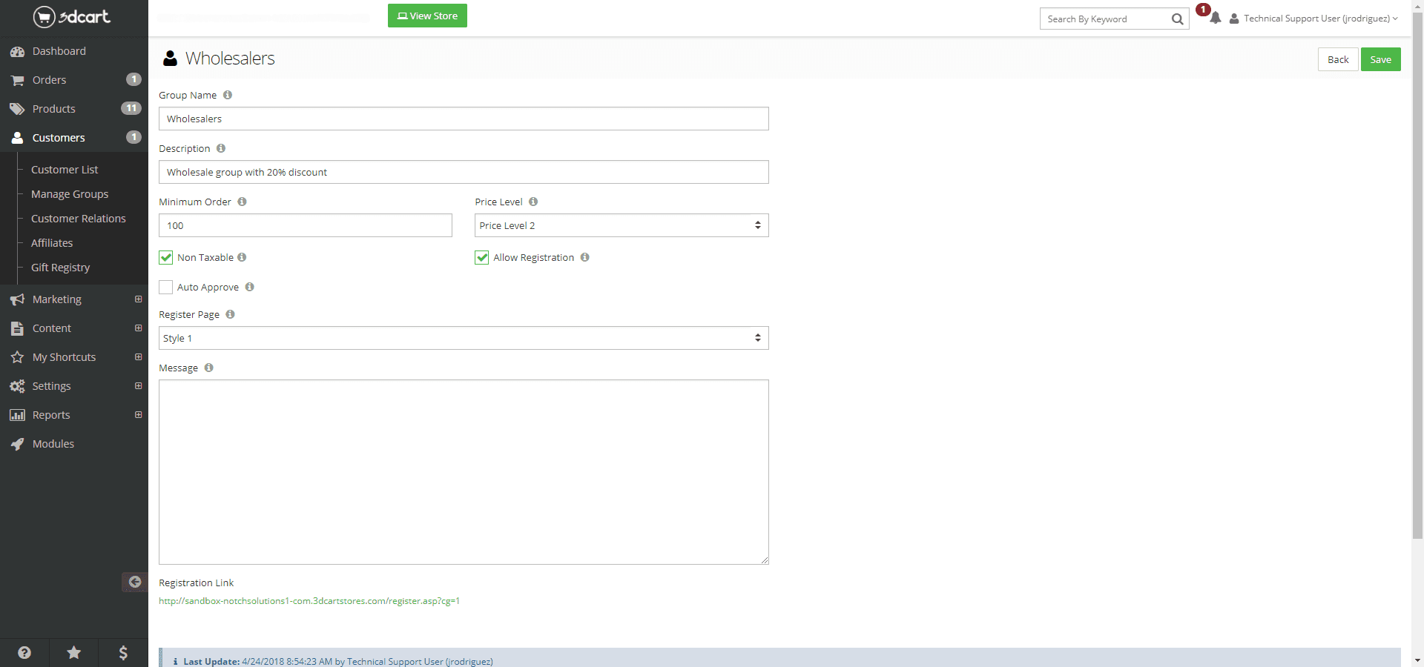Click the favorites star icon in footer

click(73, 652)
